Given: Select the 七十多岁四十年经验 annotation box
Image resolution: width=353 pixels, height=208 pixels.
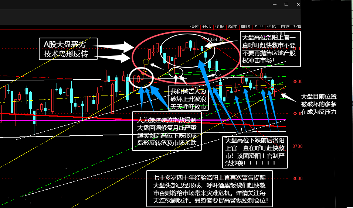Looking at the screenshot, I should point(210,189).
